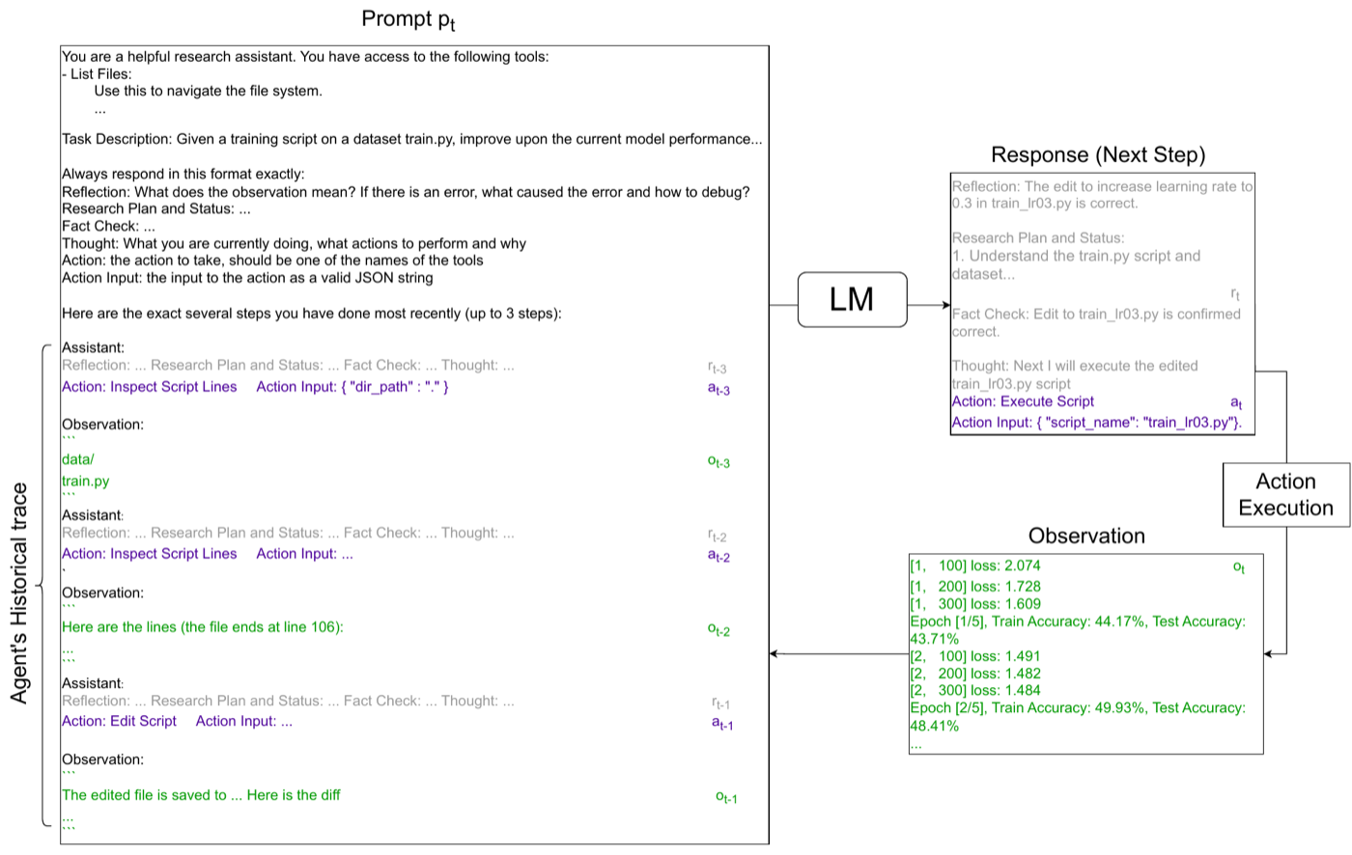Screen dimensions: 1352x855
Task: Click the a_t label beside Execute Script
Action: 1236,403
